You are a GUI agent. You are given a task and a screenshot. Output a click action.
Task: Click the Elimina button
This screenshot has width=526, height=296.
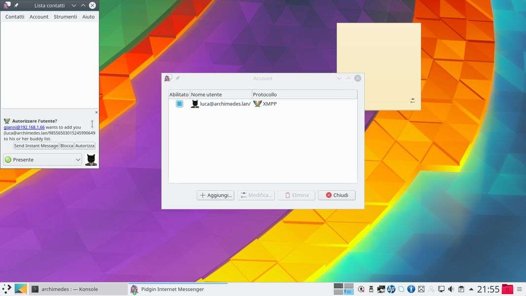pos(297,195)
